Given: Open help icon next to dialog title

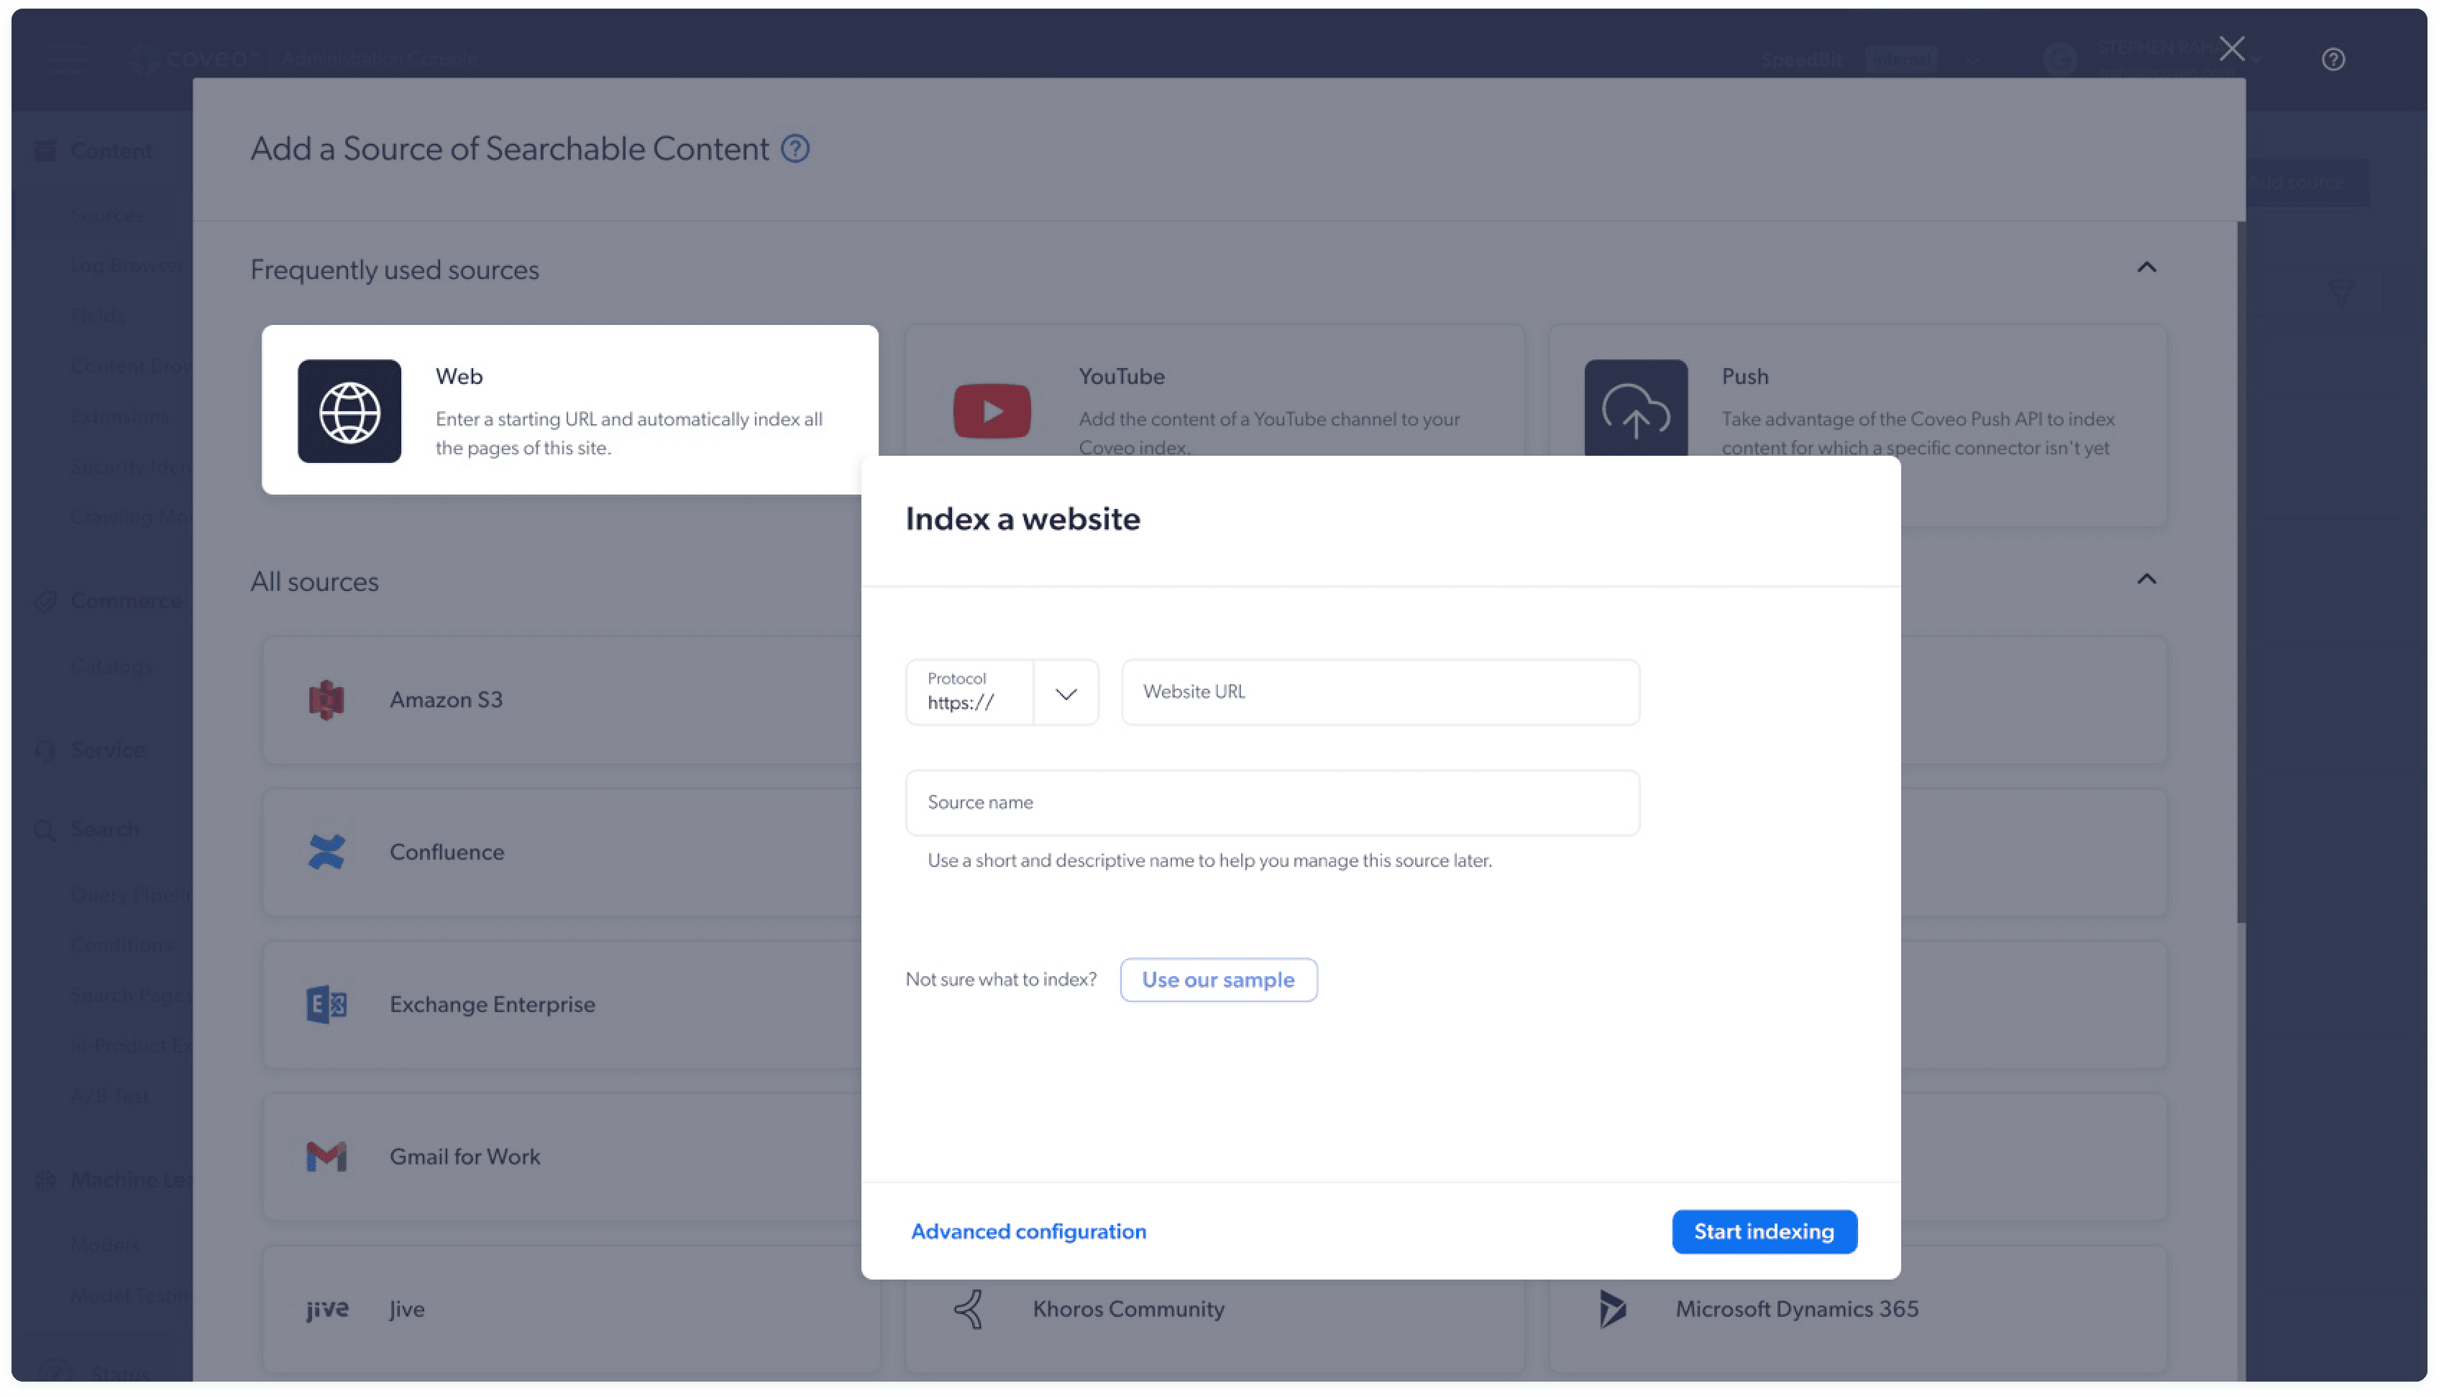Looking at the screenshot, I should (x=795, y=149).
